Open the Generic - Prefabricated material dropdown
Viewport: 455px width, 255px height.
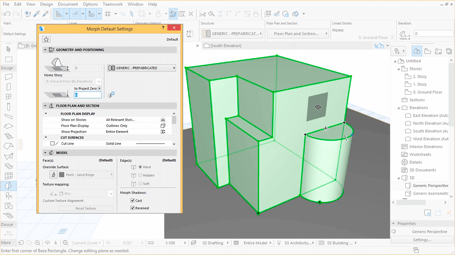tap(142, 68)
